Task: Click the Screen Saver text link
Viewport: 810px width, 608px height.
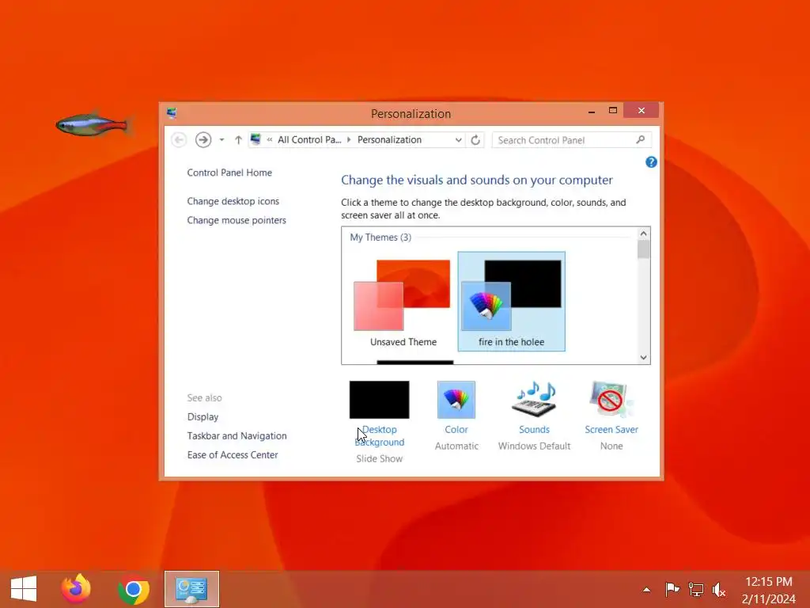Action: point(611,430)
